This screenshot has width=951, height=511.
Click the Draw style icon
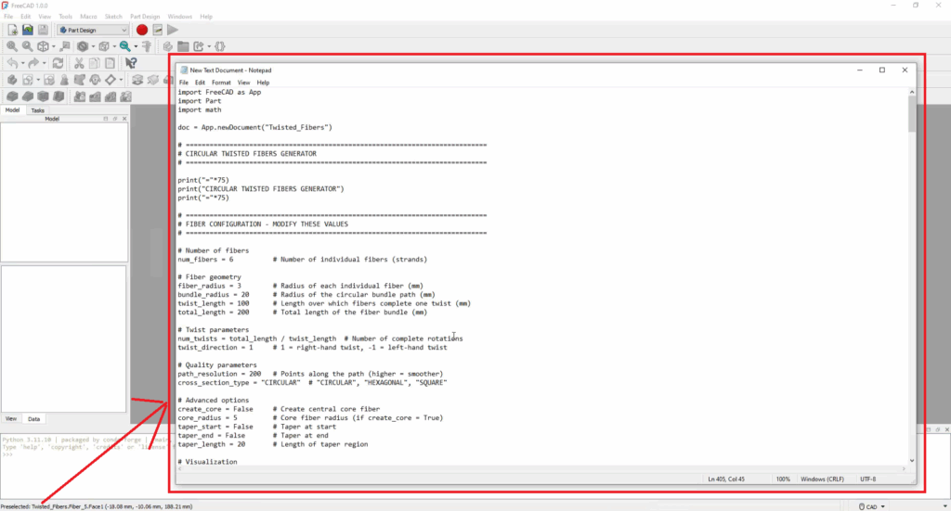point(83,46)
